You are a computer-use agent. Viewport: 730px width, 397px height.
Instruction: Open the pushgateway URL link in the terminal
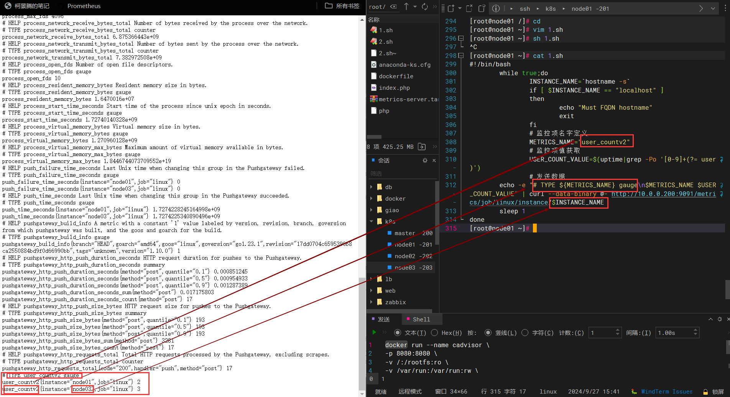[x=664, y=194]
